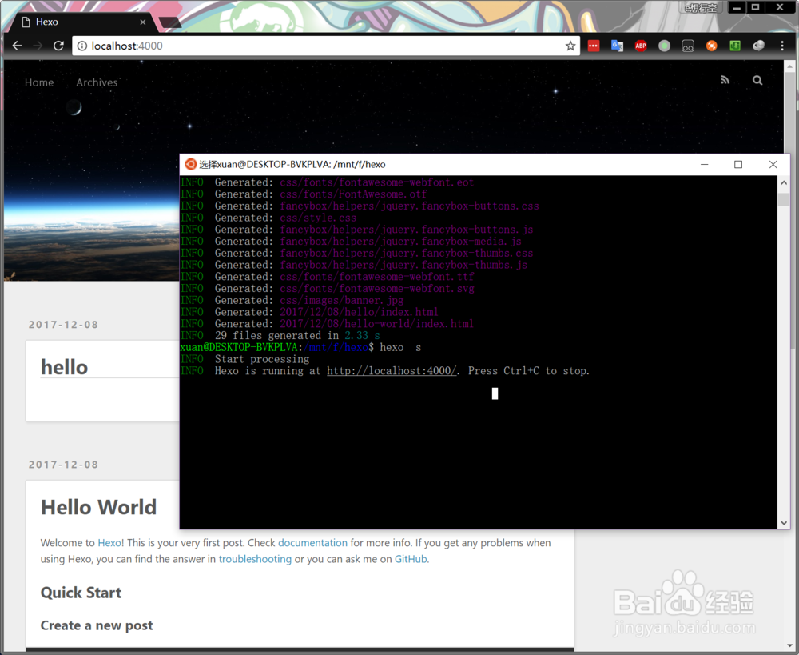Click the gray circle extension icon
This screenshot has height=655, width=799.
pyautogui.click(x=665, y=46)
